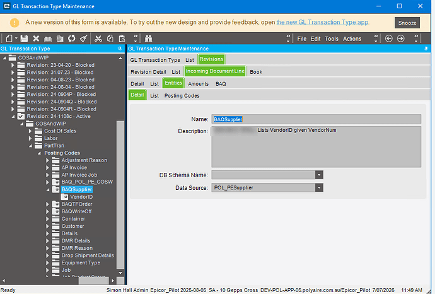
Task: Open the DB Schema Name dropdown
Action: [319, 175]
